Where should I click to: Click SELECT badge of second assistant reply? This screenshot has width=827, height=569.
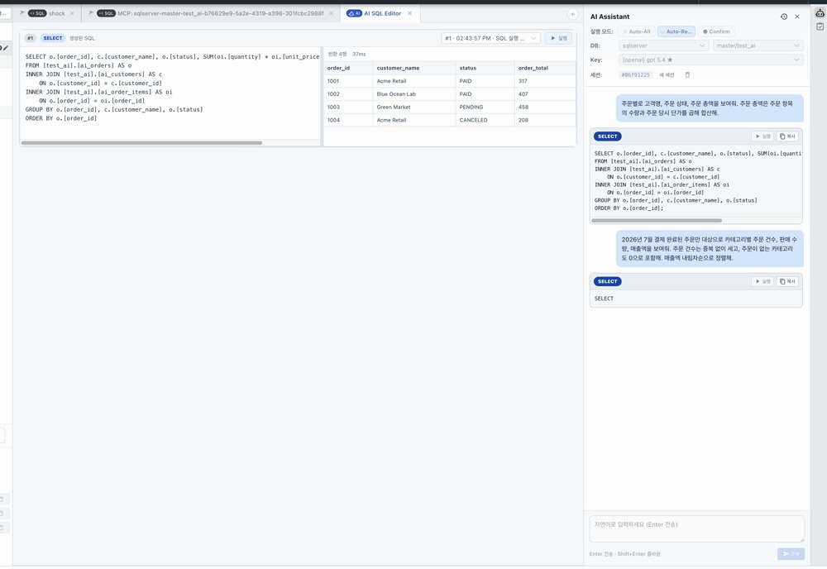[607, 281]
